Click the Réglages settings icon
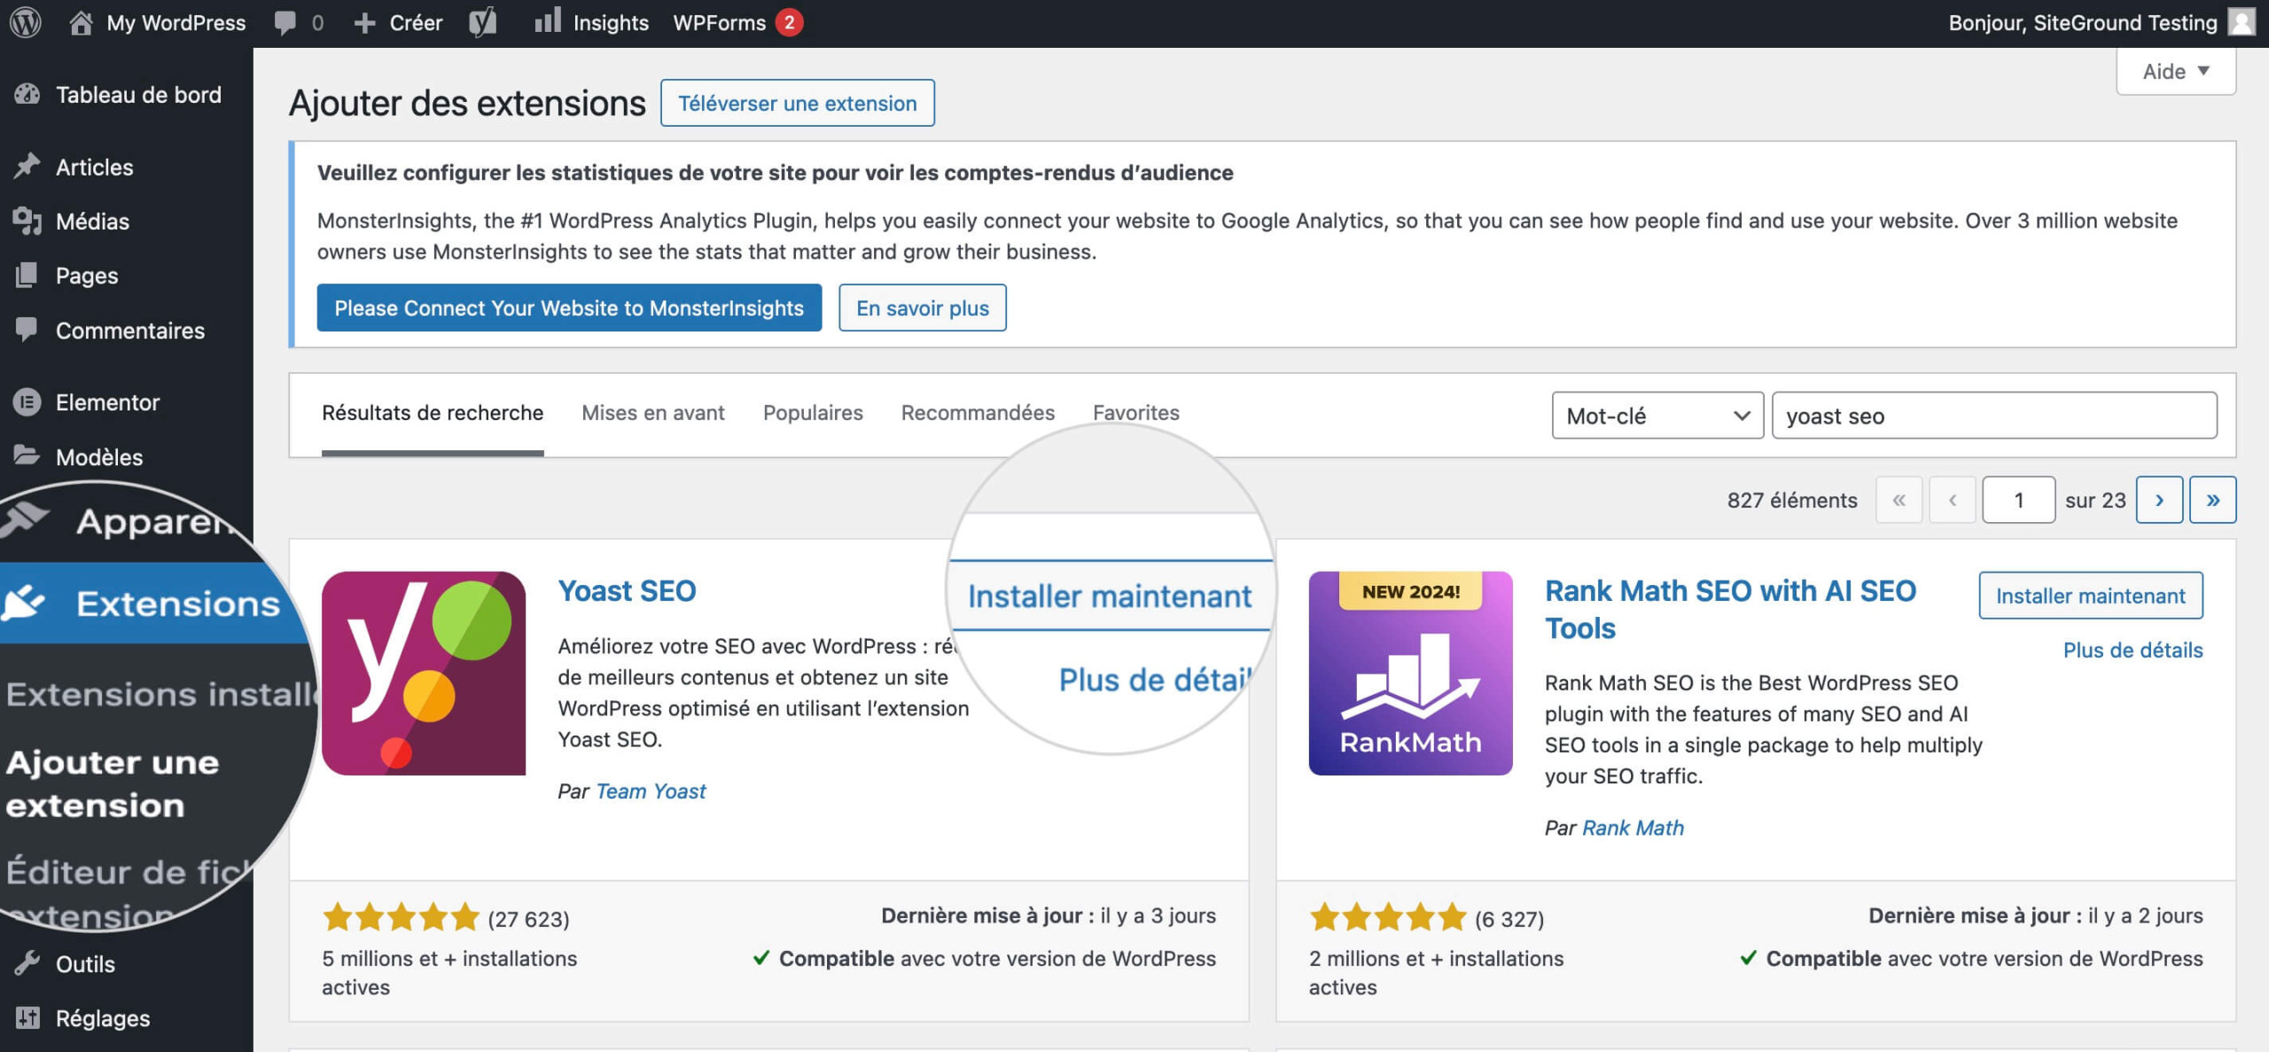The width and height of the screenshot is (2269, 1052). 27,1017
